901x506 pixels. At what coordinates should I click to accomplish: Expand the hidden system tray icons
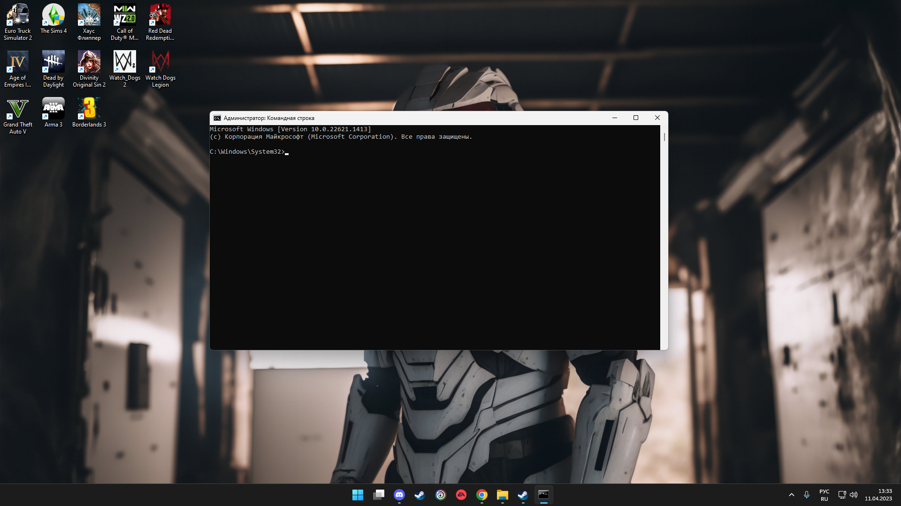[792, 495]
